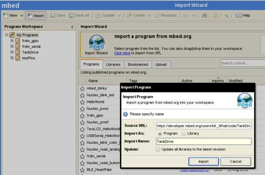
Task: Bookmark star for Nucleo_read_button
Action: tap(82, 163)
